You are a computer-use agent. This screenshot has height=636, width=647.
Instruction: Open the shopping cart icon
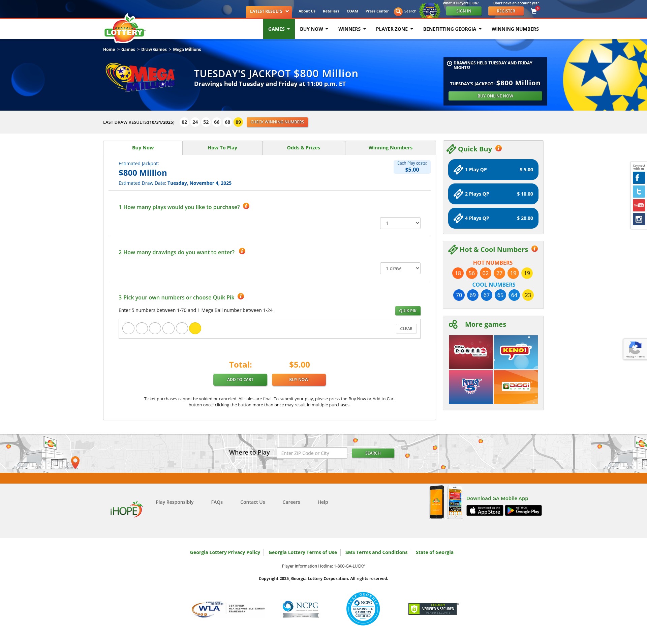click(534, 11)
